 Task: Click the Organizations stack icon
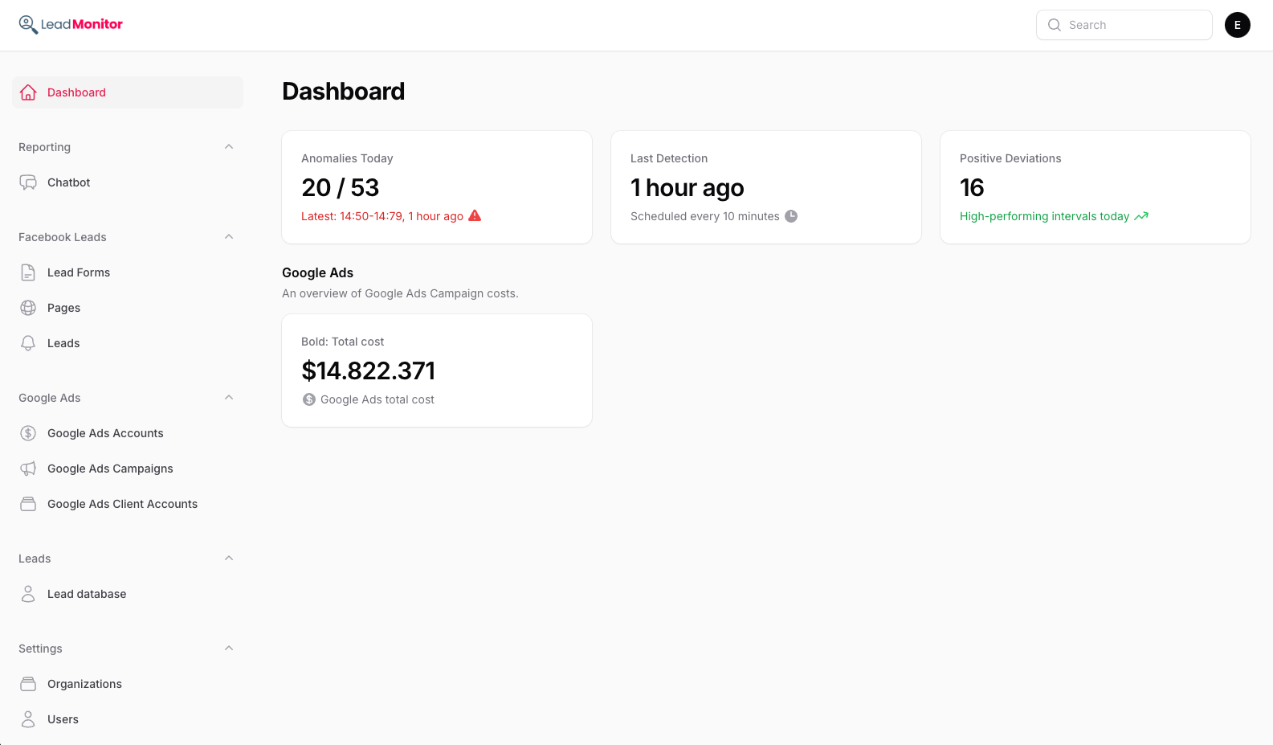28,684
